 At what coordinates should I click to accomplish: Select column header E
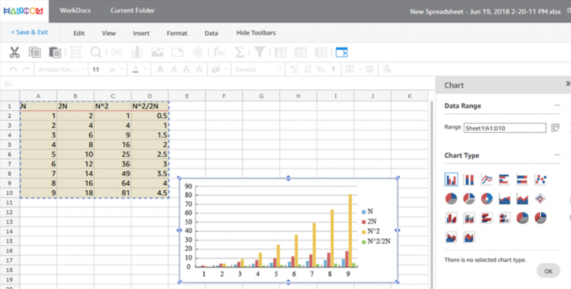(x=187, y=96)
